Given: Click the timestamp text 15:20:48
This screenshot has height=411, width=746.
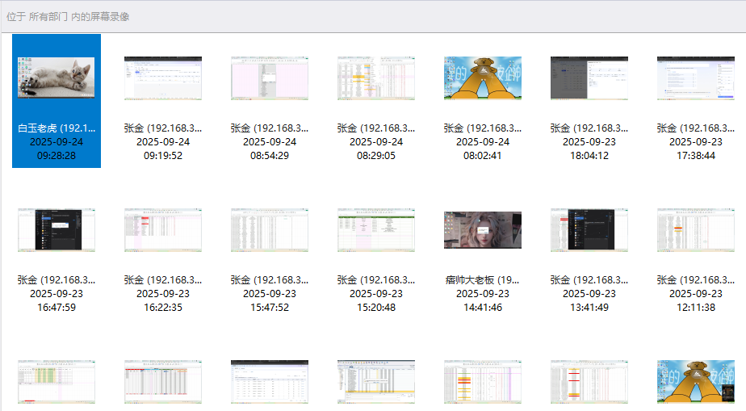Looking at the screenshot, I should tap(376, 308).
